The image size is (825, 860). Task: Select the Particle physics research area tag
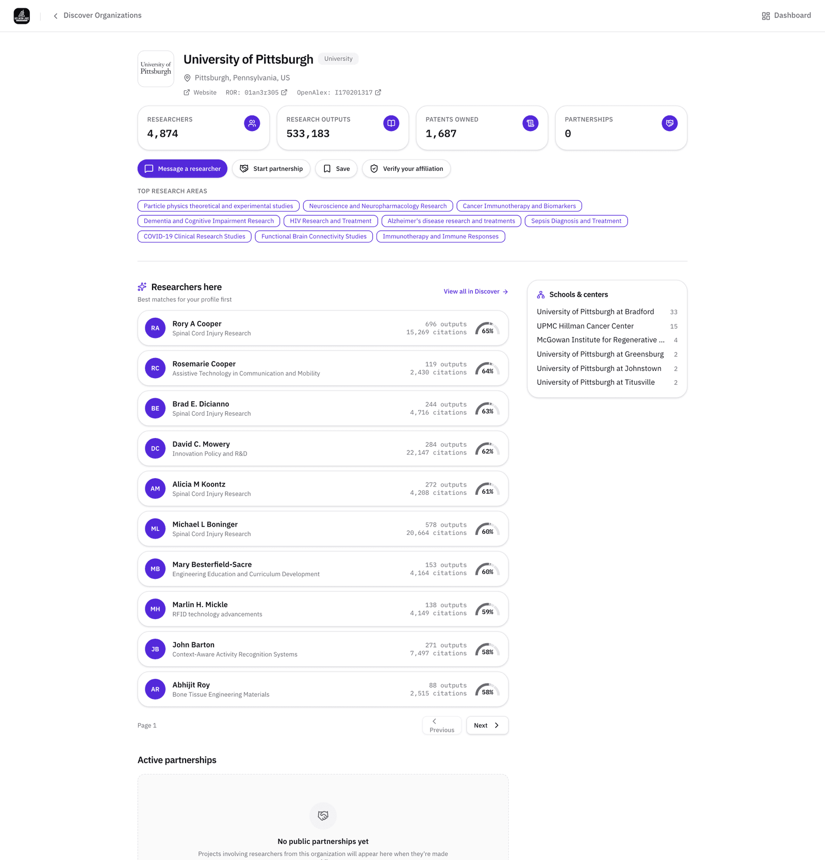click(219, 206)
